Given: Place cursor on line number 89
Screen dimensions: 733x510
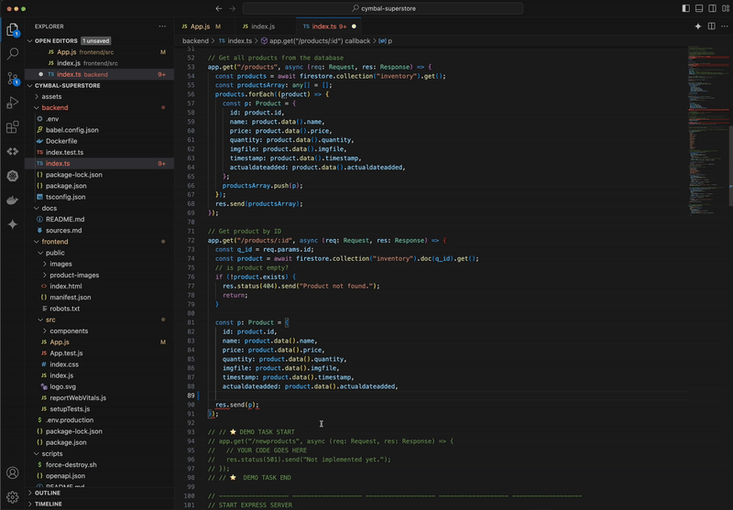Looking at the screenshot, I should (x=191, y=396).
